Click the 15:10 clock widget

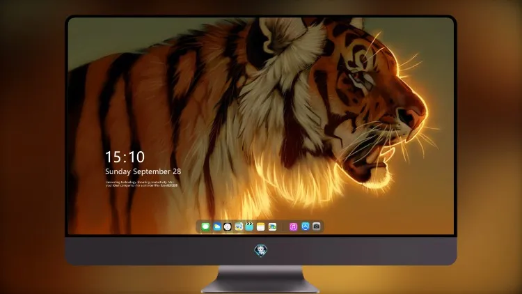(x=125, y=157)
